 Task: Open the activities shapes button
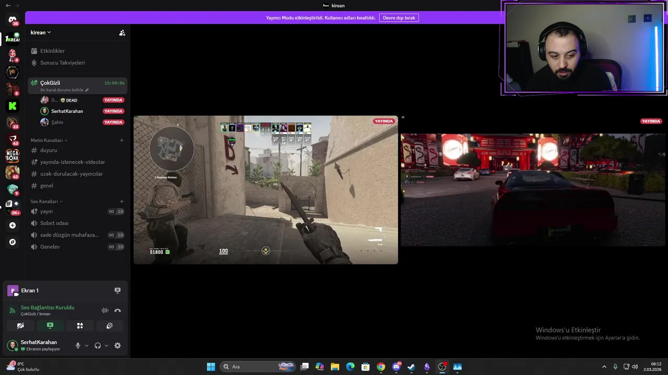(80, 326)
